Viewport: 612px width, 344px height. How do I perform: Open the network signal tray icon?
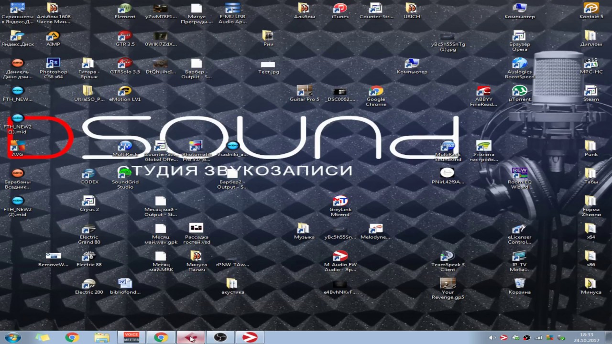coord(538,338)
